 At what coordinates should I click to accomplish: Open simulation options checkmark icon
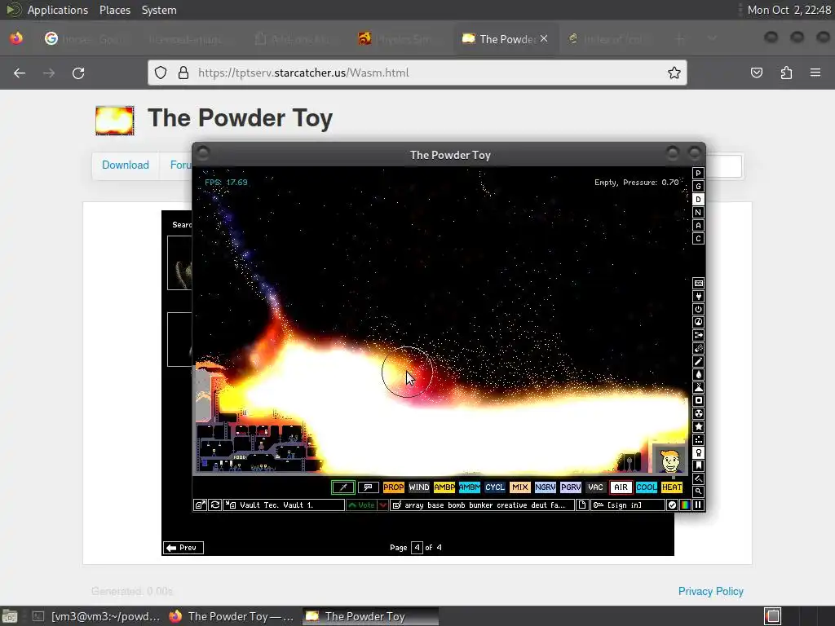(x=672, y=505)
